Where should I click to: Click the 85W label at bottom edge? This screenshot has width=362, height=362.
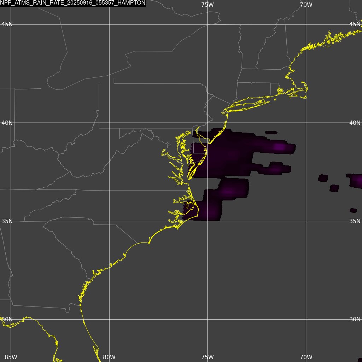click(11, 357)
